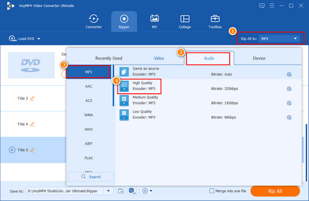The width and height of the screenshot is (309, 201).
Task: Choose the Medium Quality MP3 preset
Action: click(208, 100)
